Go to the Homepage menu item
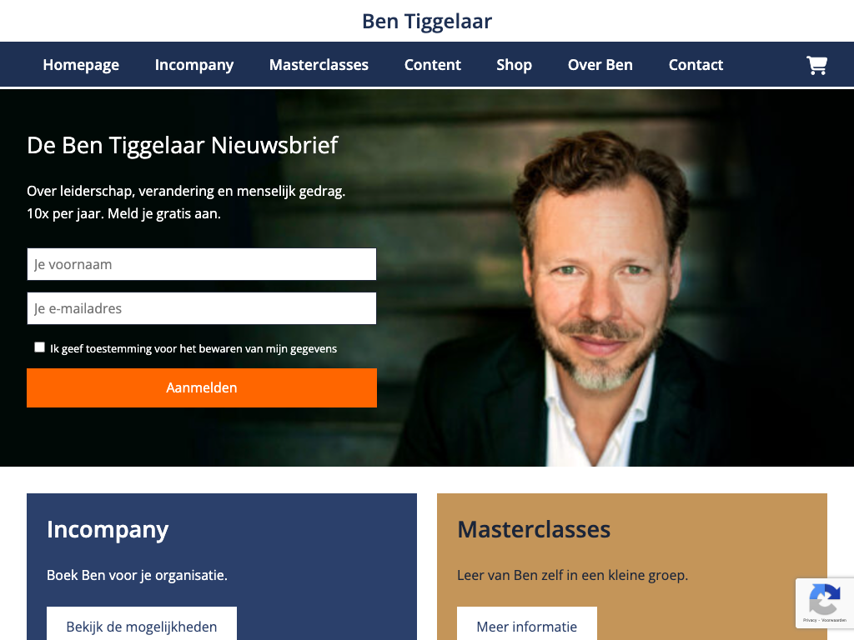Screen dimensions: 854x640 [81, 65]
